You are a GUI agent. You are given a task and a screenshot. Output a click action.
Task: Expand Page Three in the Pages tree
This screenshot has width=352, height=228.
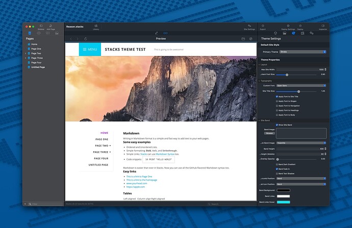click(26, 58)
